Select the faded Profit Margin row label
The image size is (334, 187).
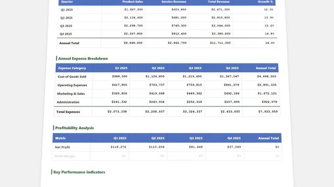[x=65, y=156]
